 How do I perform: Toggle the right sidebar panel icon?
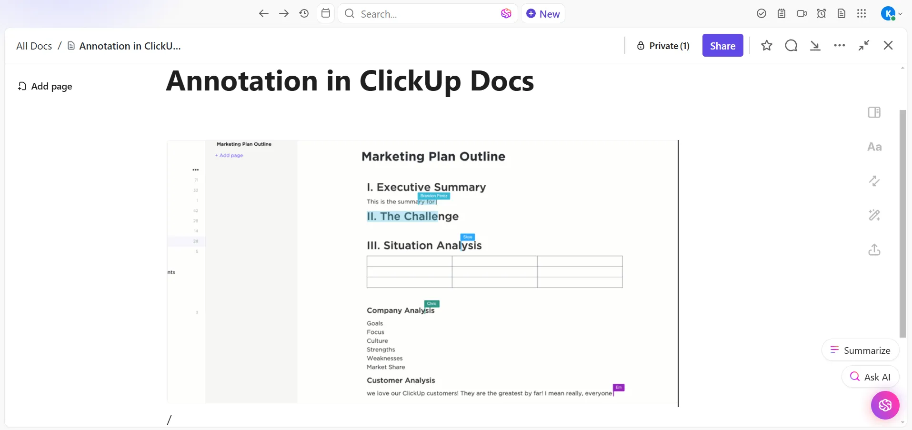pos(874,112)
